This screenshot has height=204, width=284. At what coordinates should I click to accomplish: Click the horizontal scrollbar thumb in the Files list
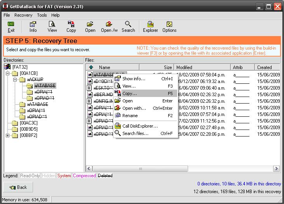tap(140, 169)
